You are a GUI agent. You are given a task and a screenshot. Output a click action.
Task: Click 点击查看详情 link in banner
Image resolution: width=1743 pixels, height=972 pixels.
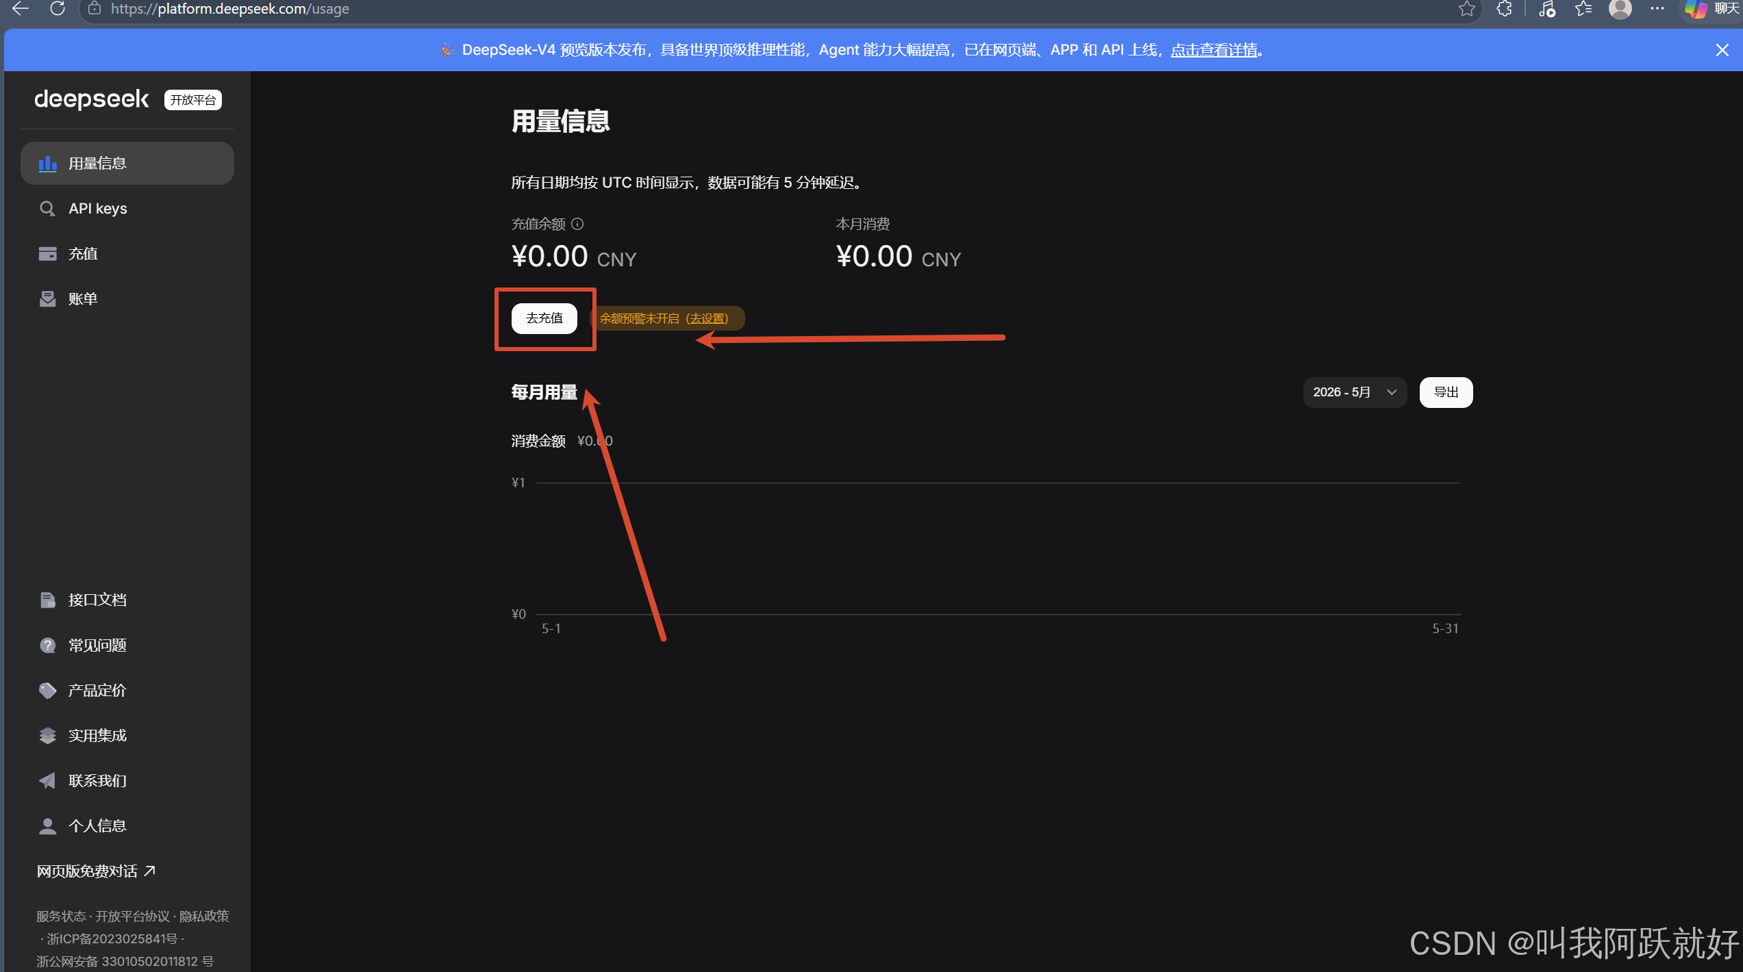tap(1214, 50)
